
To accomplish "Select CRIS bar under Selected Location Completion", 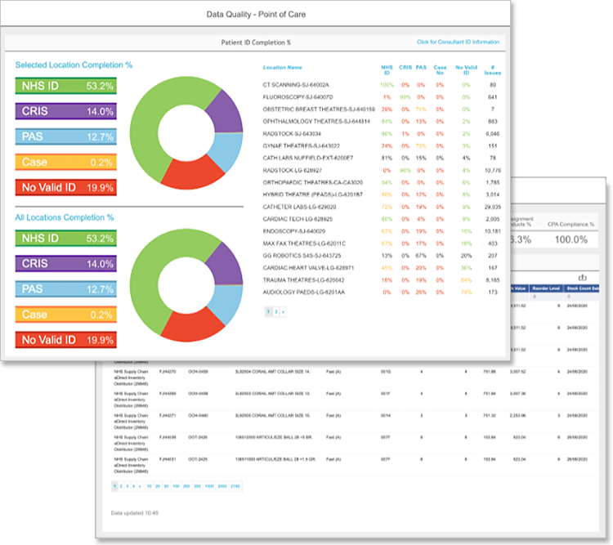I will 65,111.
